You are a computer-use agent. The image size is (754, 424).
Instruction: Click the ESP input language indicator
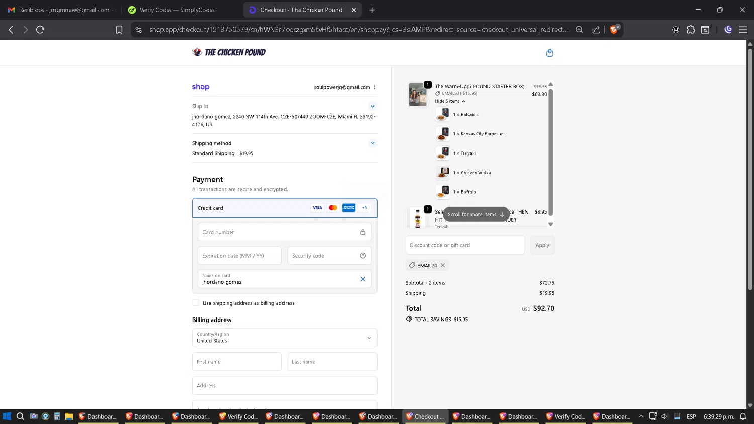tap(691, 416)
